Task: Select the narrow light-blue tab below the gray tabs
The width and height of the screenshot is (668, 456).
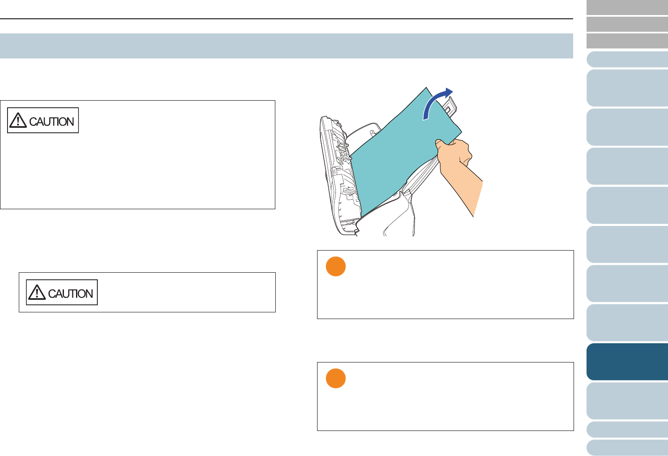Action: pyautogui.click(x=627, y=59)
